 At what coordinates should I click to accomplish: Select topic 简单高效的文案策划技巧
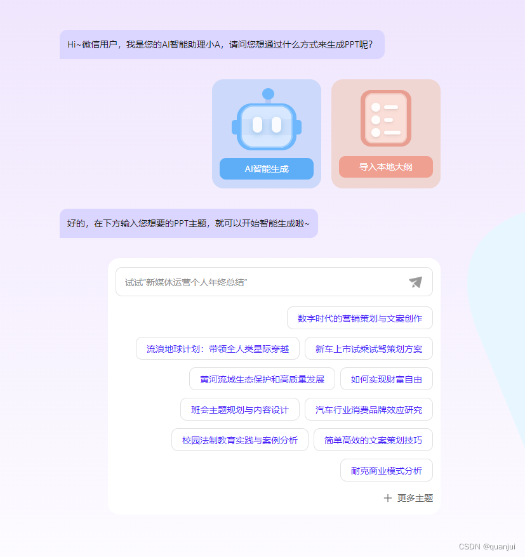pos(373,440)
